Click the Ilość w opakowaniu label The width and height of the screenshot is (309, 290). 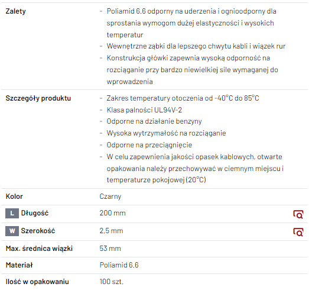coord(37,282)
